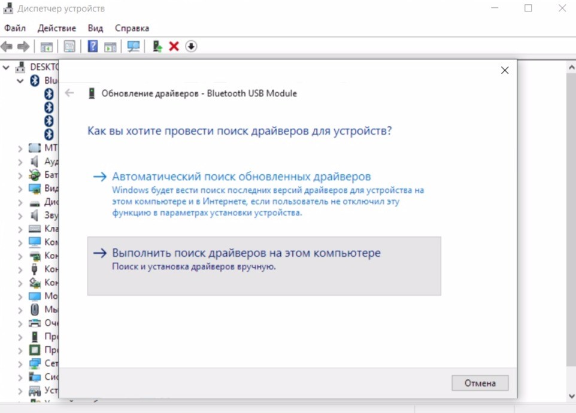Select the disk drives icon (Дис)

35,202
